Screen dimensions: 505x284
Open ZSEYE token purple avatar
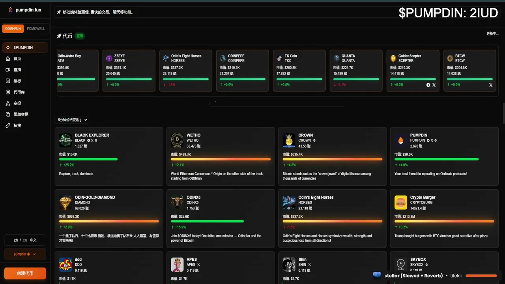(x=109, y=58)
